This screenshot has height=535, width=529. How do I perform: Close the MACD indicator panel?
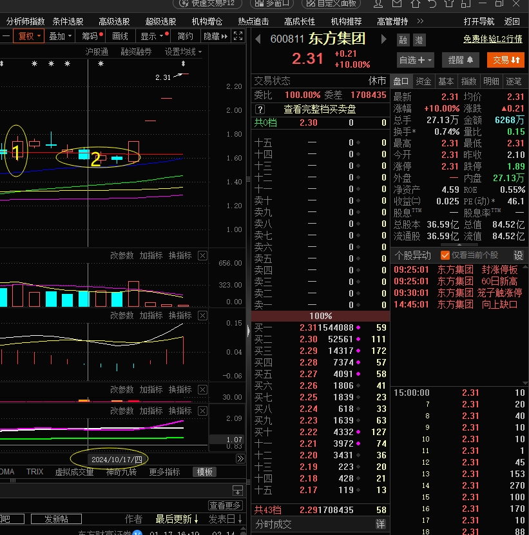click(202, 316)
